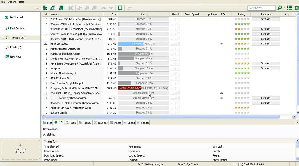Stream the Inception torrent
The width and height of the screenshot is (299, 166).
(x=266, y=68)
